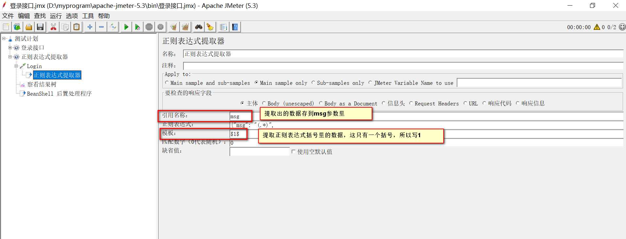This screenshot has height=239, width=626.
Task: Select JMeter Variable Name to use radio
Action: coord(370,83)
